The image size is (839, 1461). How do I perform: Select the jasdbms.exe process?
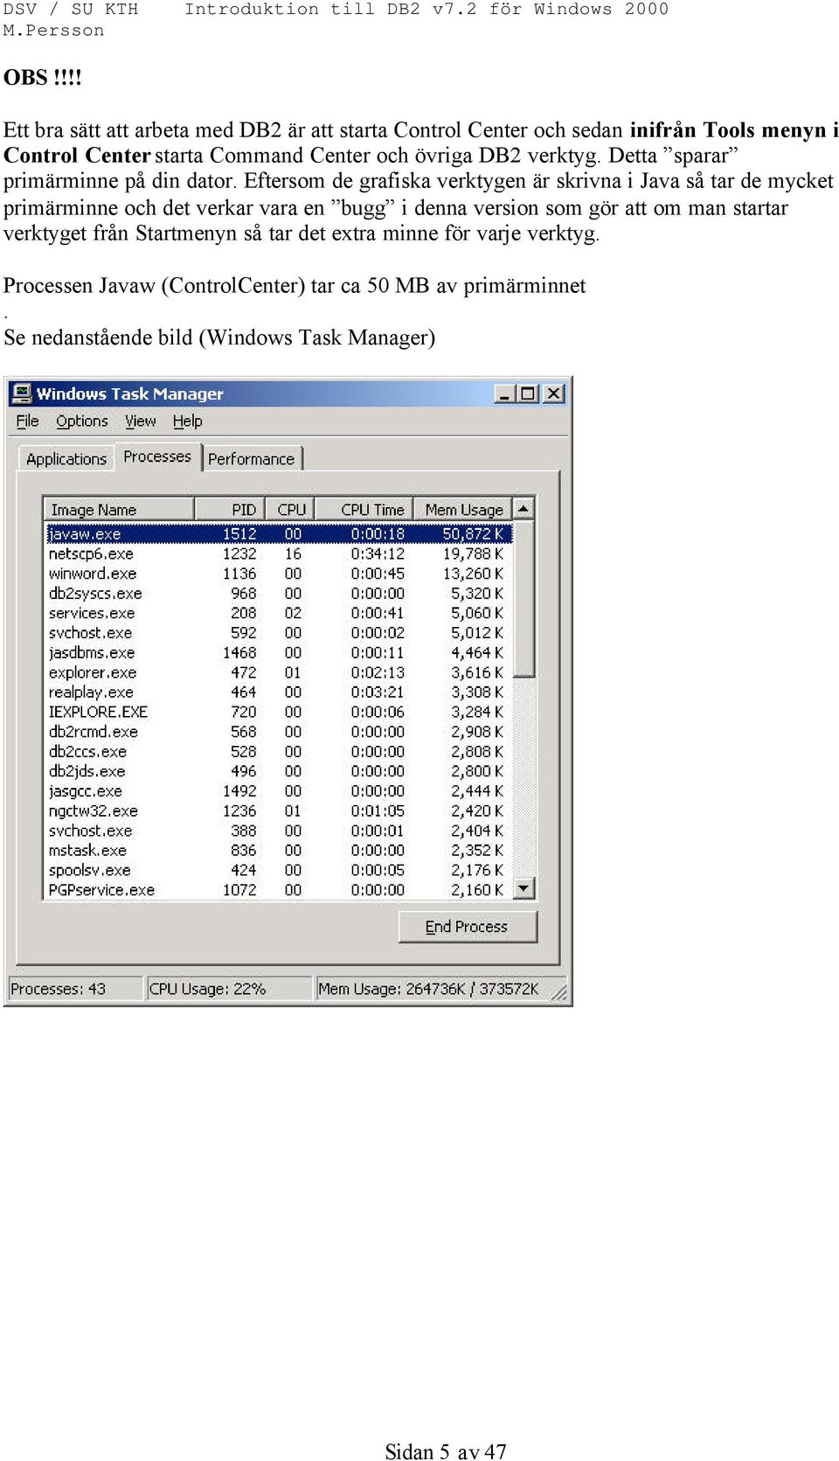(x=278, y=652)
